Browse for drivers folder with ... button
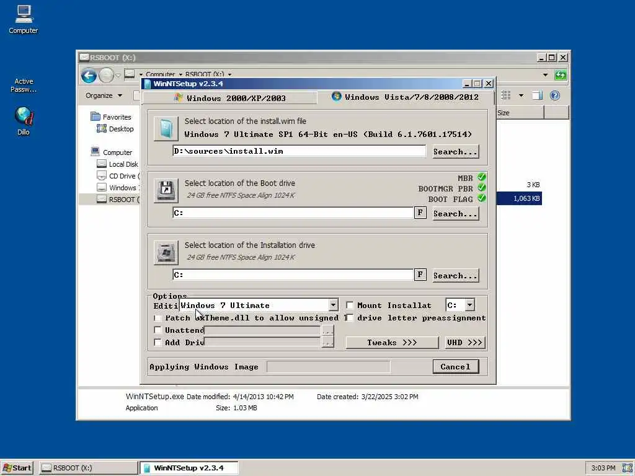635x476 pixels. (327, 343)
